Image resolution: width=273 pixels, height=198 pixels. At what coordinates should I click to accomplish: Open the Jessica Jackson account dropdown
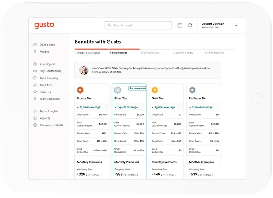click(236, 26)
